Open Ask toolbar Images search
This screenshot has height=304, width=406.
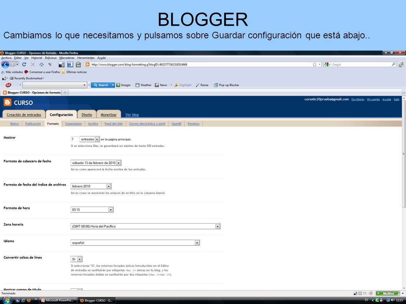click(x=123, y=85)
